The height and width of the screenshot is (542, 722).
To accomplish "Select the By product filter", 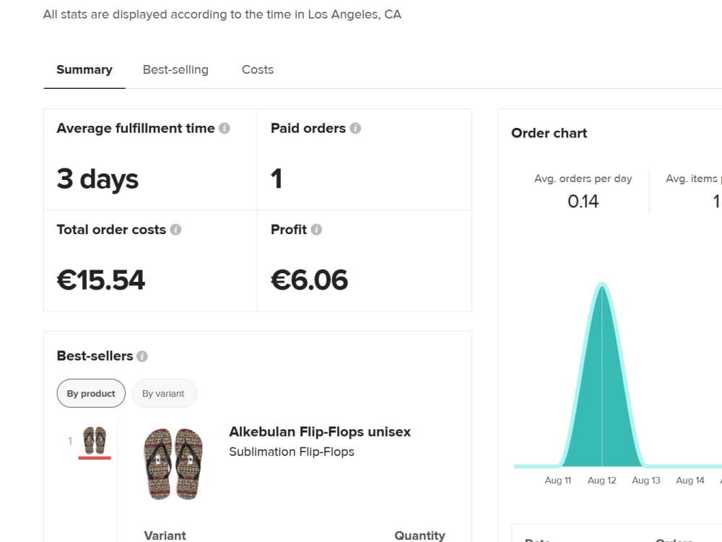I will pyautogui.click(x=91, y=393).
